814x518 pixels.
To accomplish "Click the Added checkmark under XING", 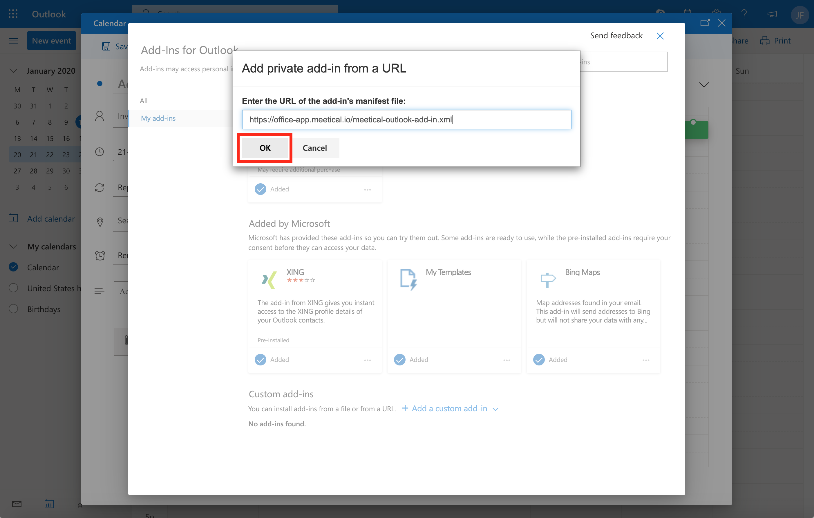I will click(x=260, y=360).
